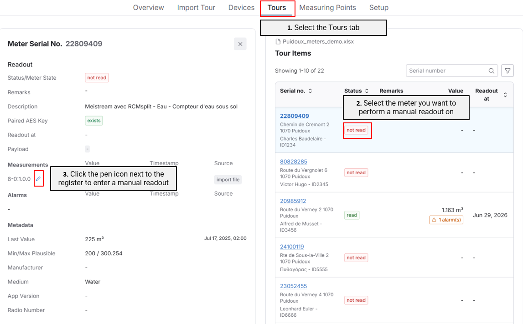523x324 pixels.
Task: Click the Tour Items heading
Action: pos(293,53)
